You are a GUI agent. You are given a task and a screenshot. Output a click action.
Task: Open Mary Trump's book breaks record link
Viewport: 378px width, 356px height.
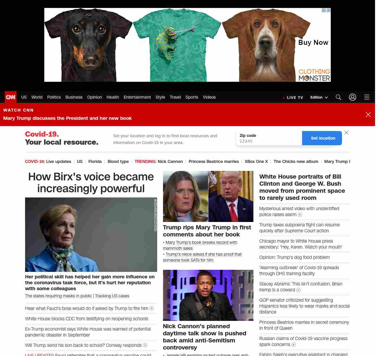click(201, 242)
